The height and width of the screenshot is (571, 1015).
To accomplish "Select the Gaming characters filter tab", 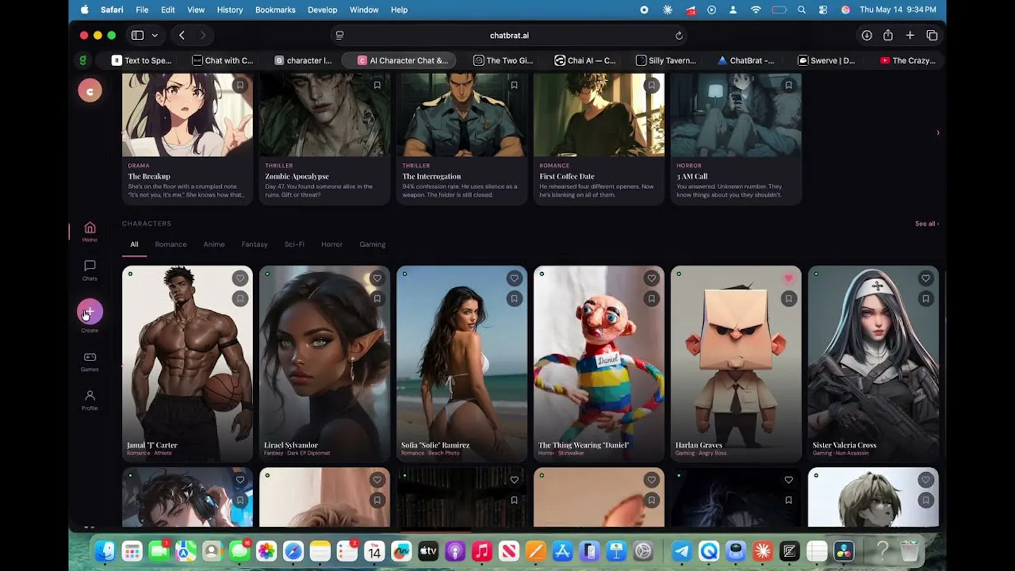I will click(x=372, y=244).
